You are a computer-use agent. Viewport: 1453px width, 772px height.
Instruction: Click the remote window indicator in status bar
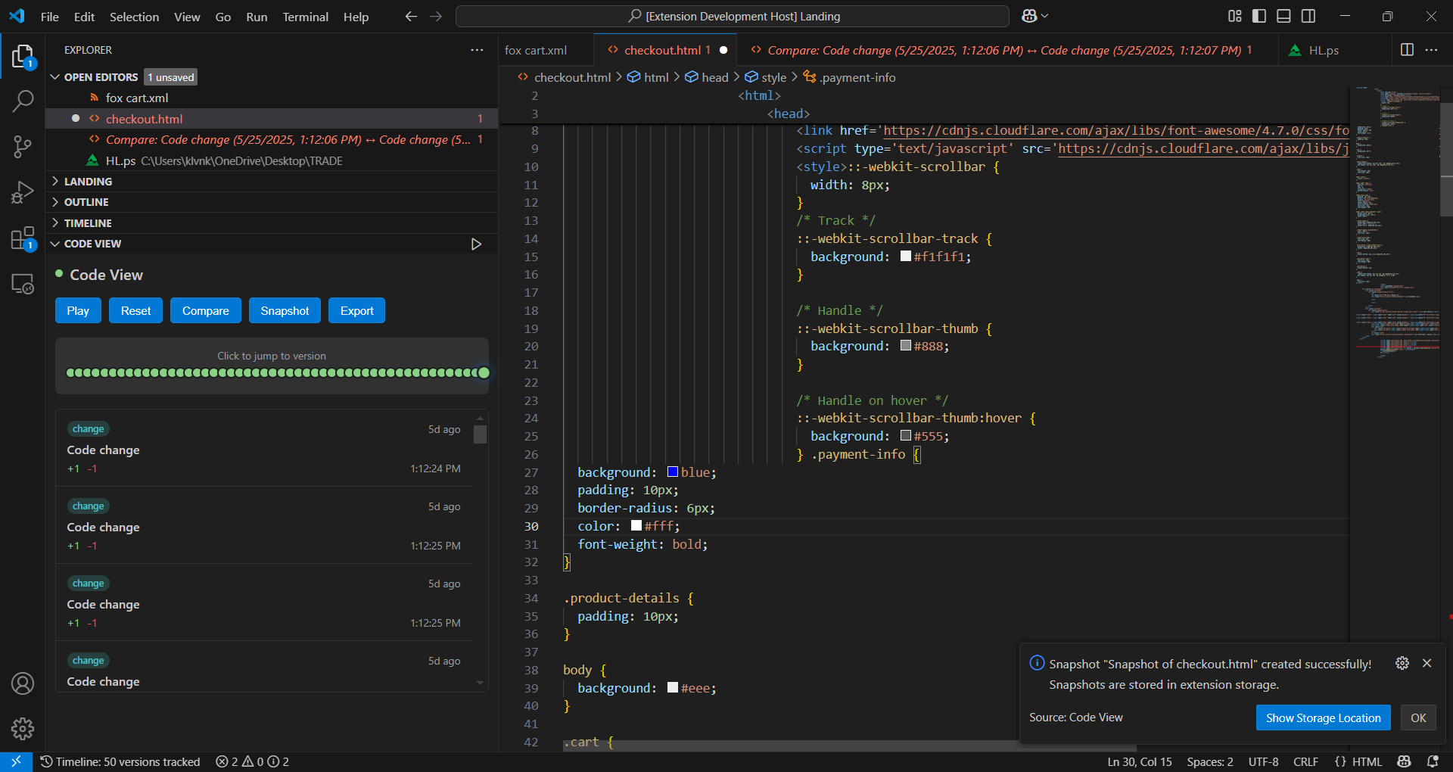point(16,761)
